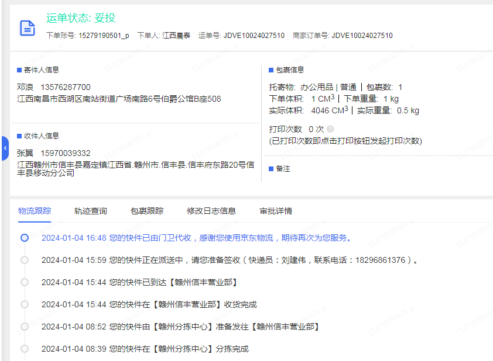Click 实际体积: 4046 CM³ value
Screen dimensions: 493x361
tap(309, 110)
